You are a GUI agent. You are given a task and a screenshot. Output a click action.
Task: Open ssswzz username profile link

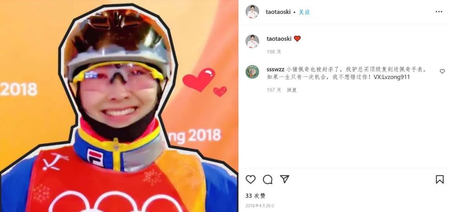(275, 70)
